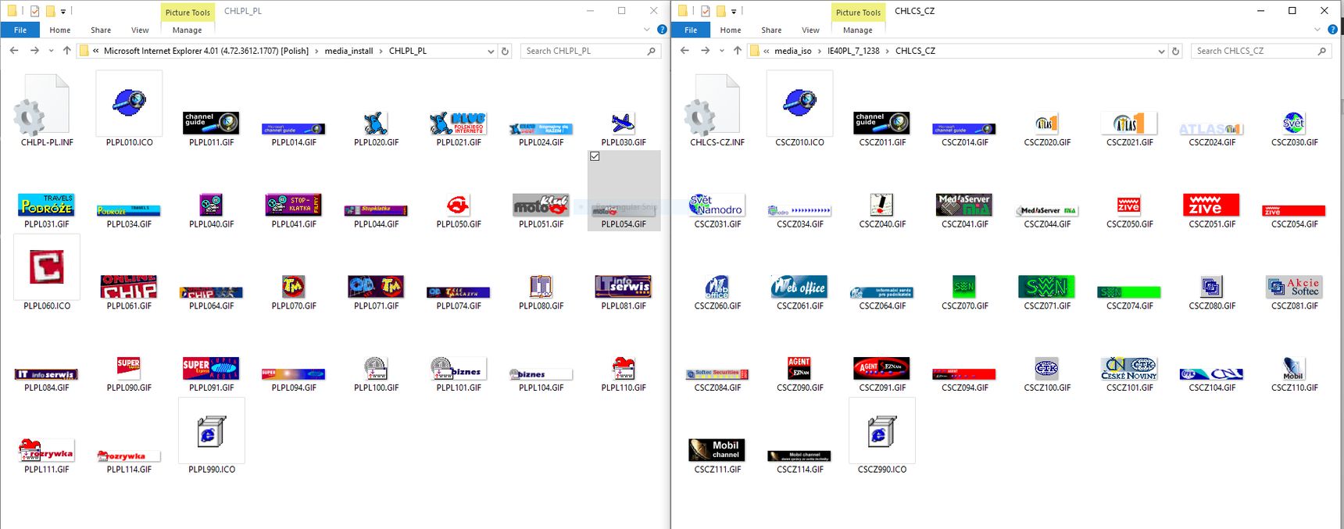Select CSCZ071.GIF green SWN thumbnail
Image resolution: width=1344 pixels, height=529 pixels.
(1046, 286)
